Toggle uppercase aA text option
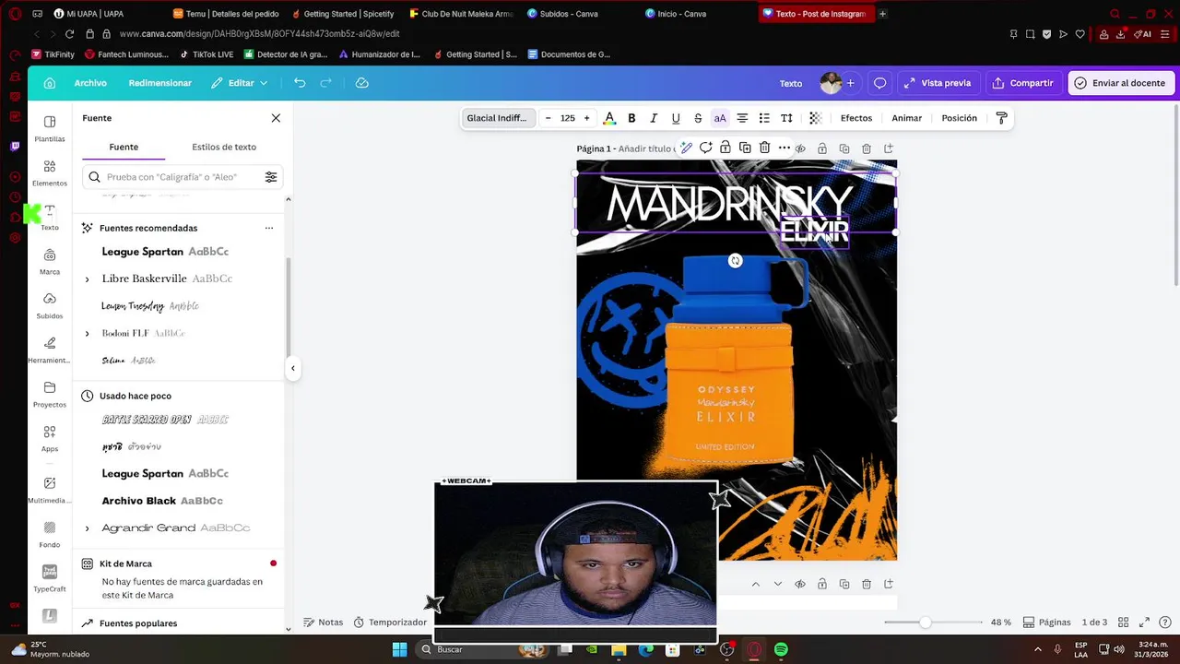This screenshot has width=1180, height=664. click(x=720, y=118)
